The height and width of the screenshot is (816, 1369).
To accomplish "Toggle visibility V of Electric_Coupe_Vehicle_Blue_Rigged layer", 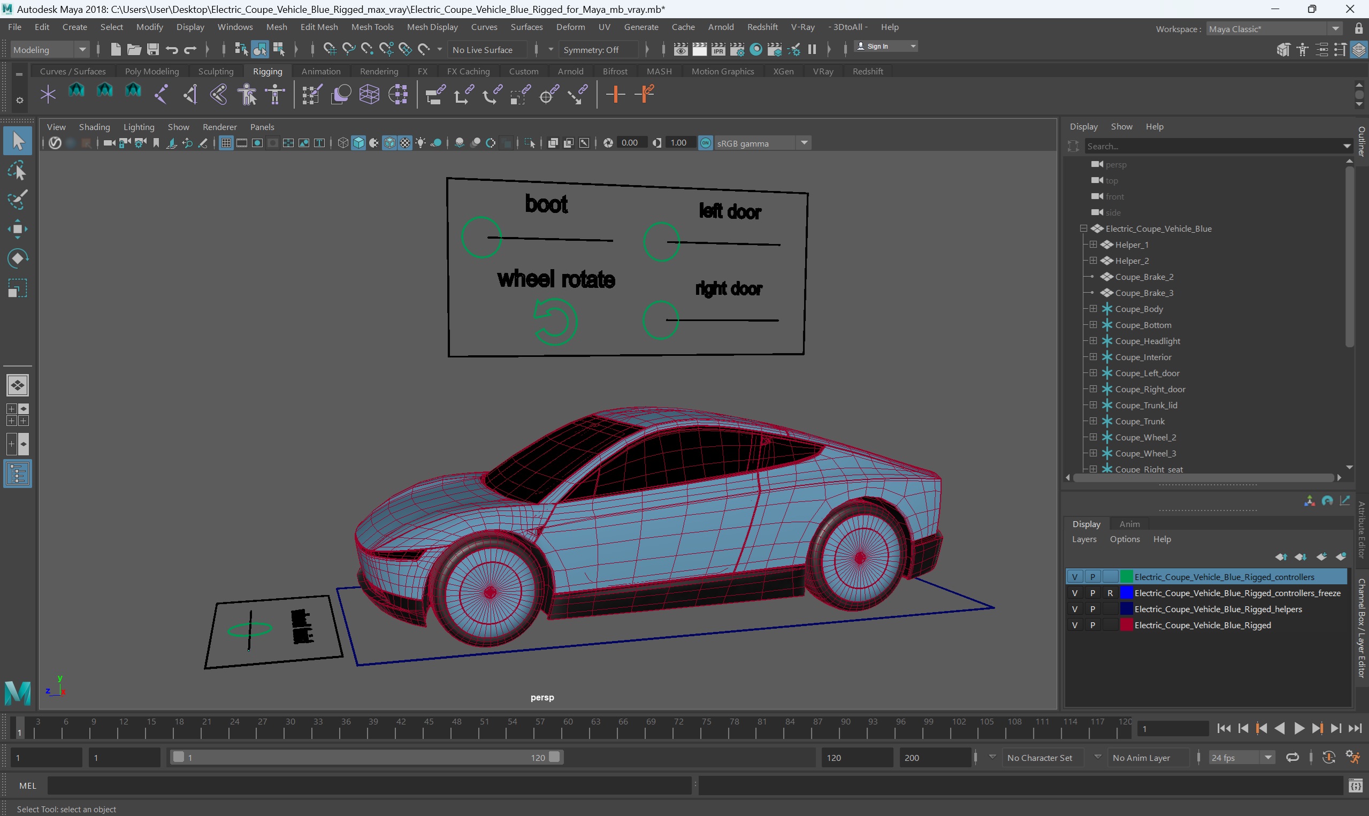I will (x=1074, y=625).
